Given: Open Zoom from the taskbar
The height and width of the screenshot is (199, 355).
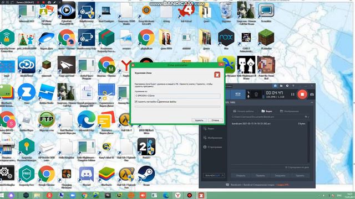Looking at the screenshot, I should (73, 195).
